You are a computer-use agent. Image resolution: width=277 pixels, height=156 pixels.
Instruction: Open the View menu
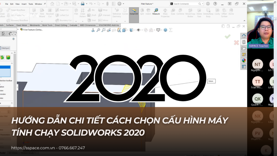(18, 4)
